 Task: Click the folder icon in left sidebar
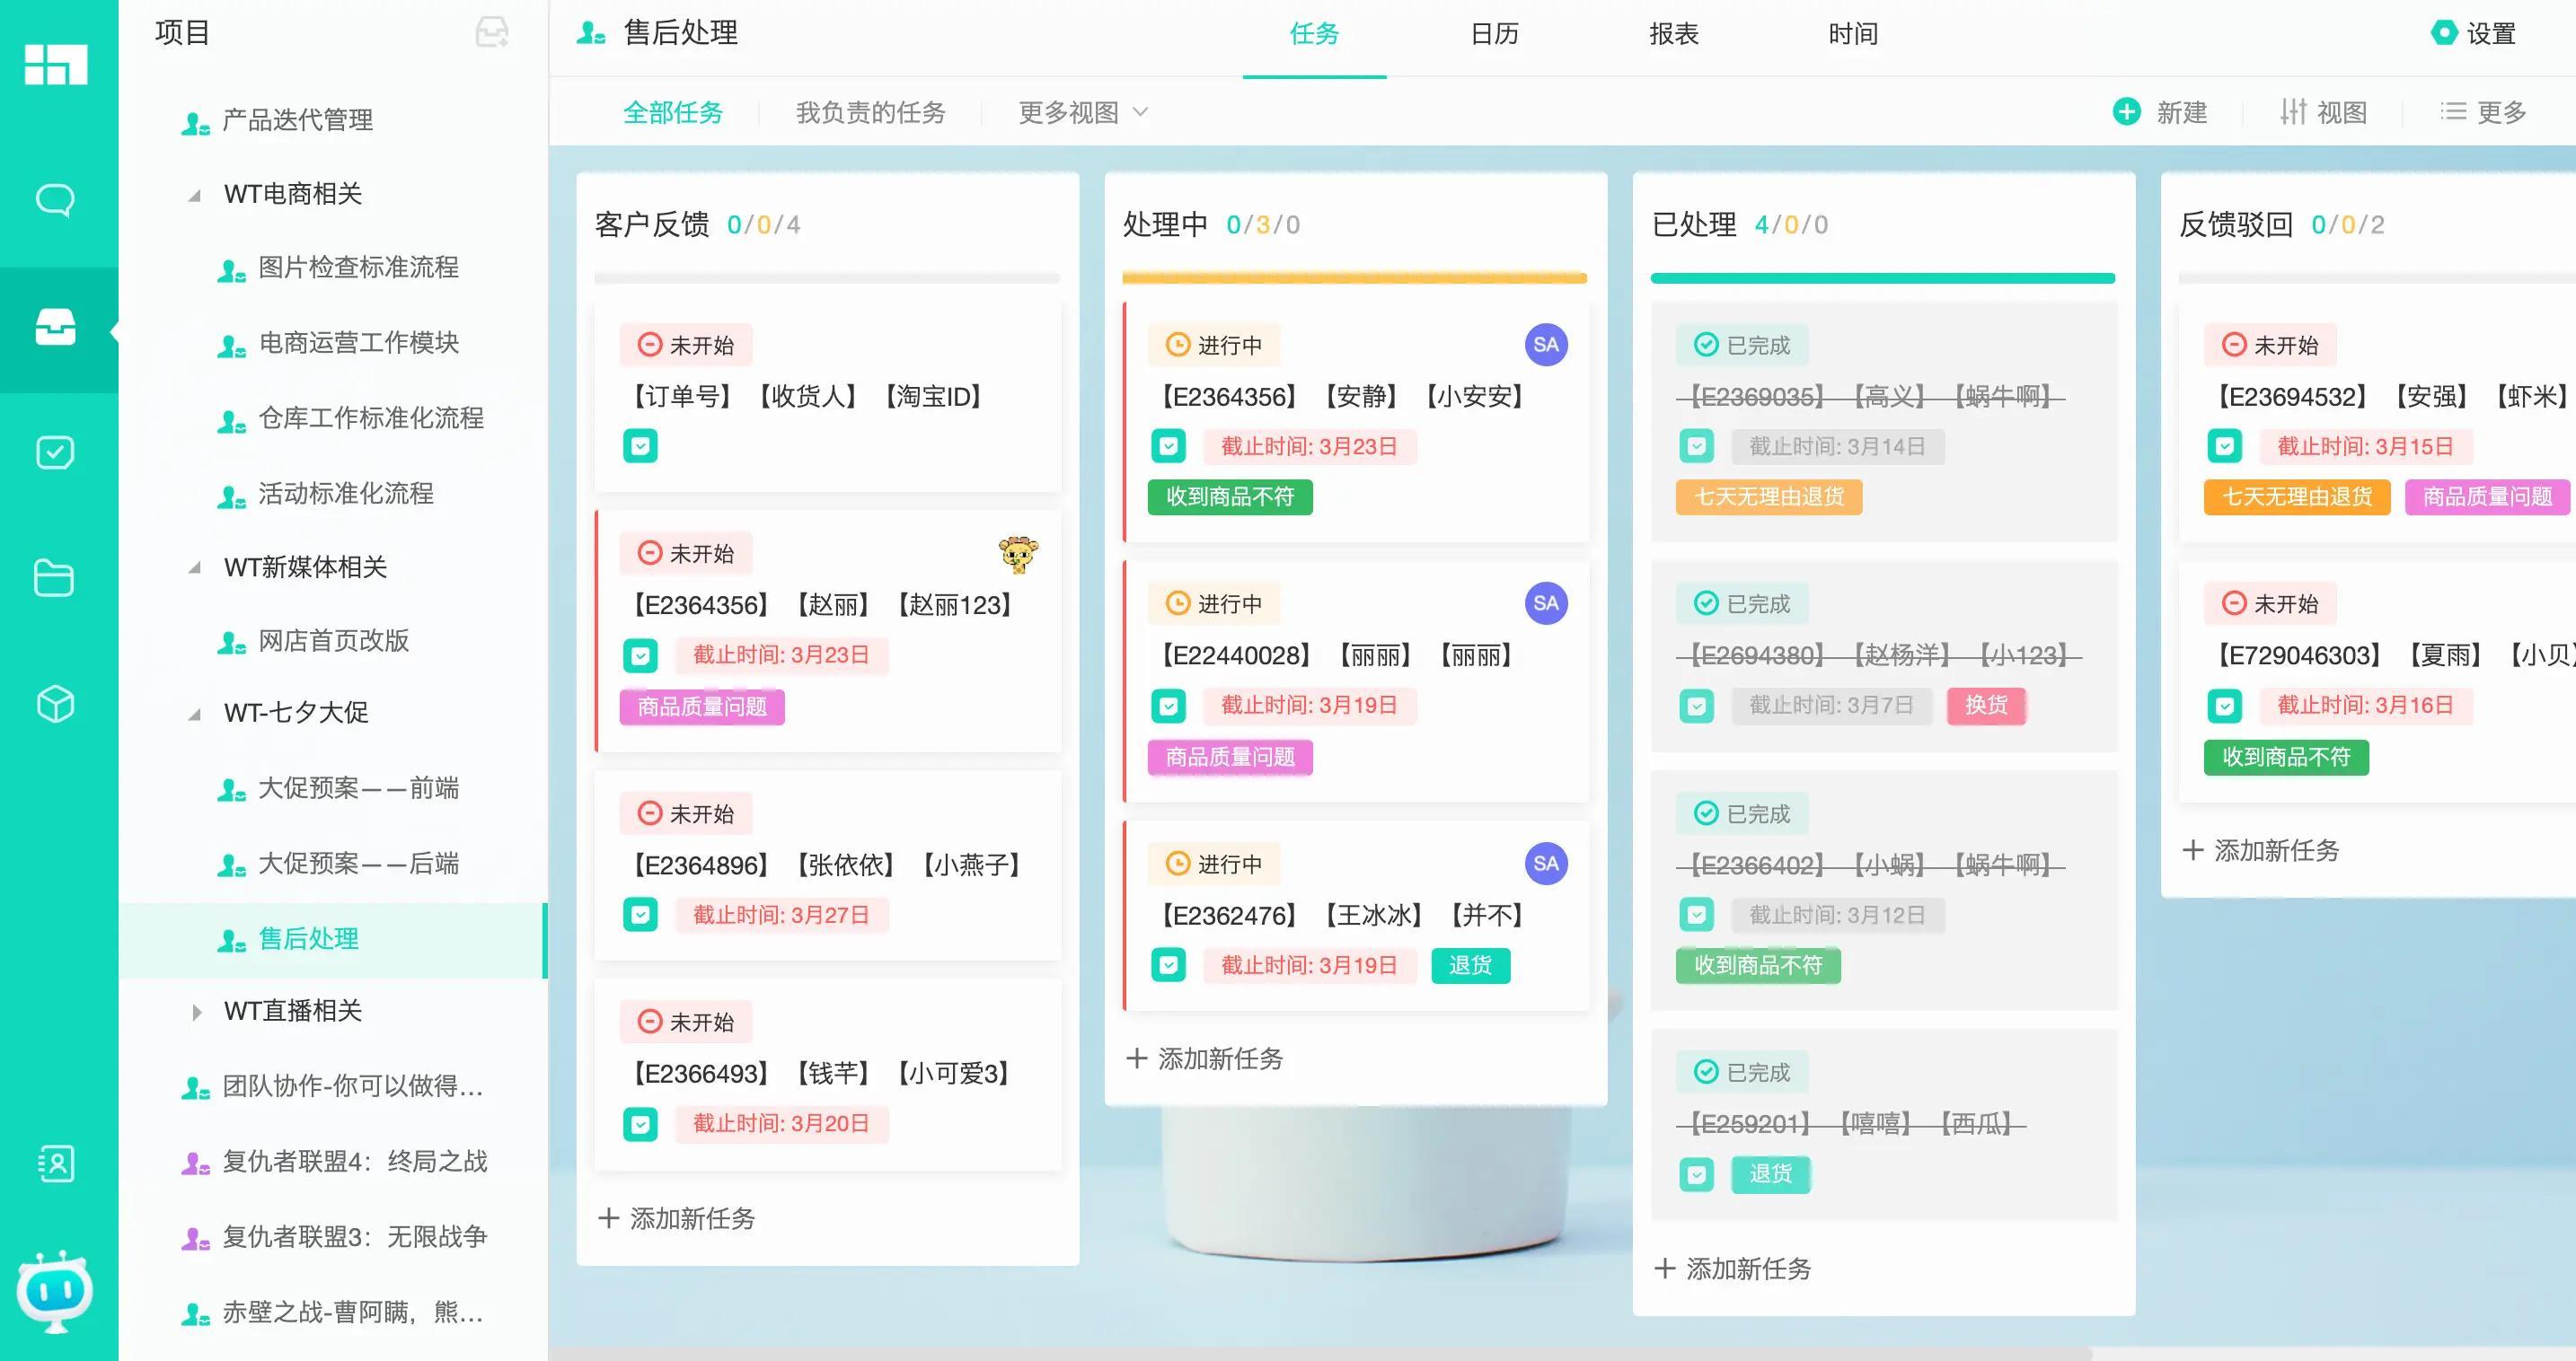[x=55, y=577]
